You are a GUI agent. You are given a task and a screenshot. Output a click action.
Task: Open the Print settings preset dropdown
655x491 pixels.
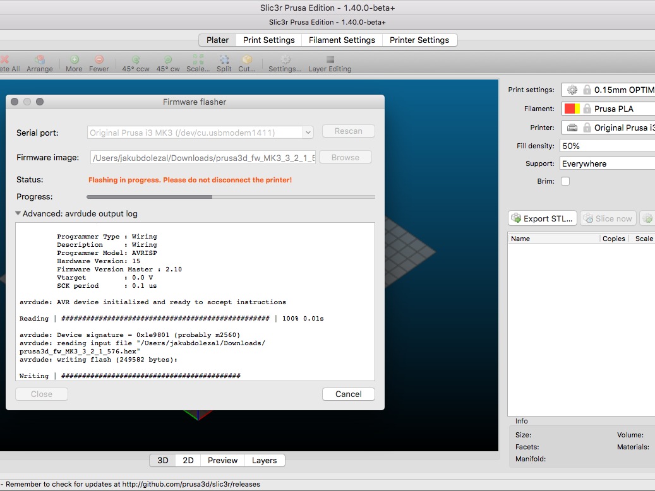608,90
